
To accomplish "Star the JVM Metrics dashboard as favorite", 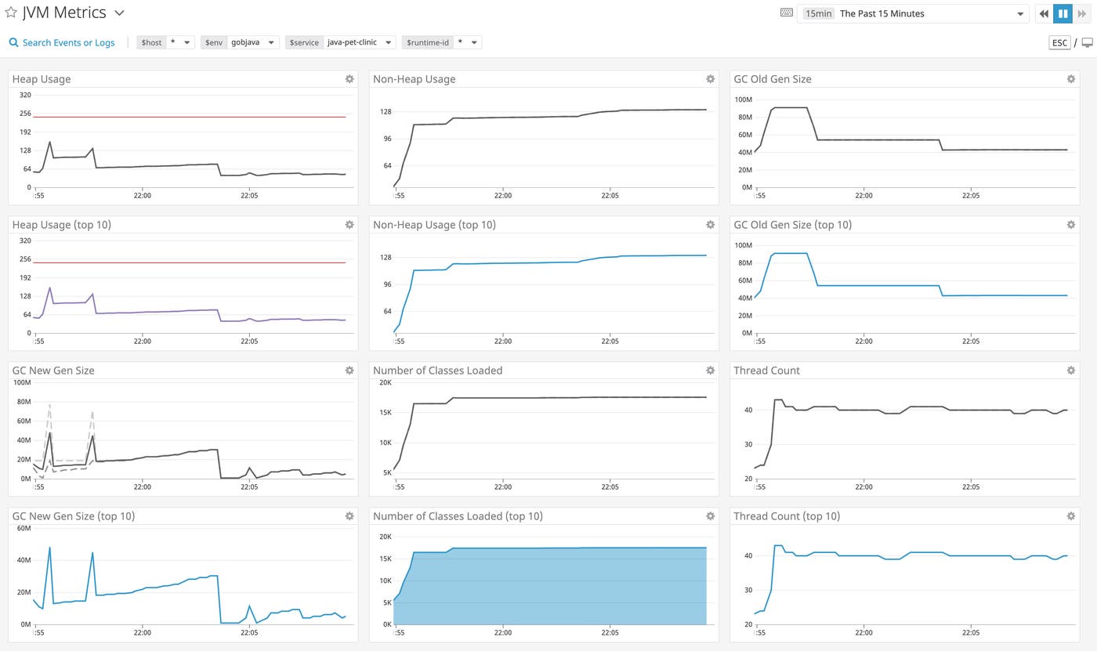I will 11,13.
